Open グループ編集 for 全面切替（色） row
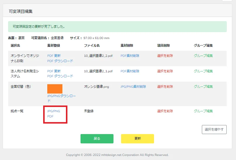Viewport: 236px width, 160px height. [203, 87]
